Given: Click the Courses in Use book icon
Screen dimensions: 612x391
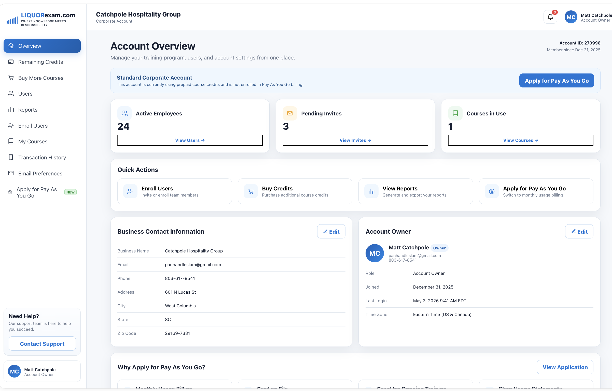Looking at the screenshot, I should pyautogui.click(x=455, y=113).
